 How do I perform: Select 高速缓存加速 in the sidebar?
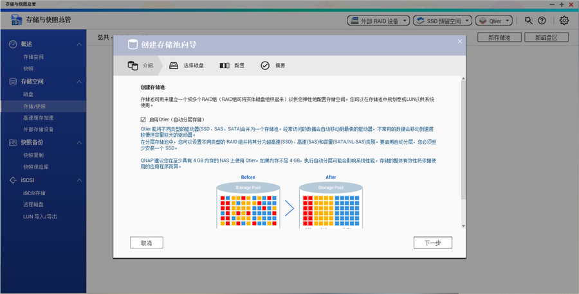(x=39, y=118)
